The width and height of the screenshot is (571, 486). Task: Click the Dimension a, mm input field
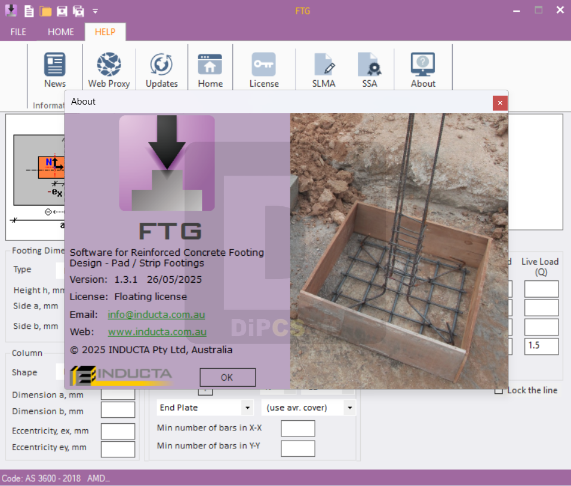[118, 394]
